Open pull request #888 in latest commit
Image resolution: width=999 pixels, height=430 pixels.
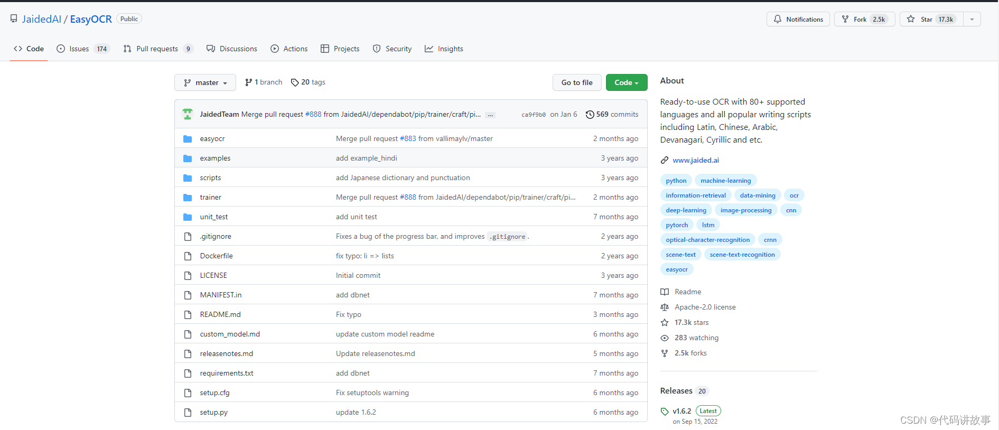point(313,115)
